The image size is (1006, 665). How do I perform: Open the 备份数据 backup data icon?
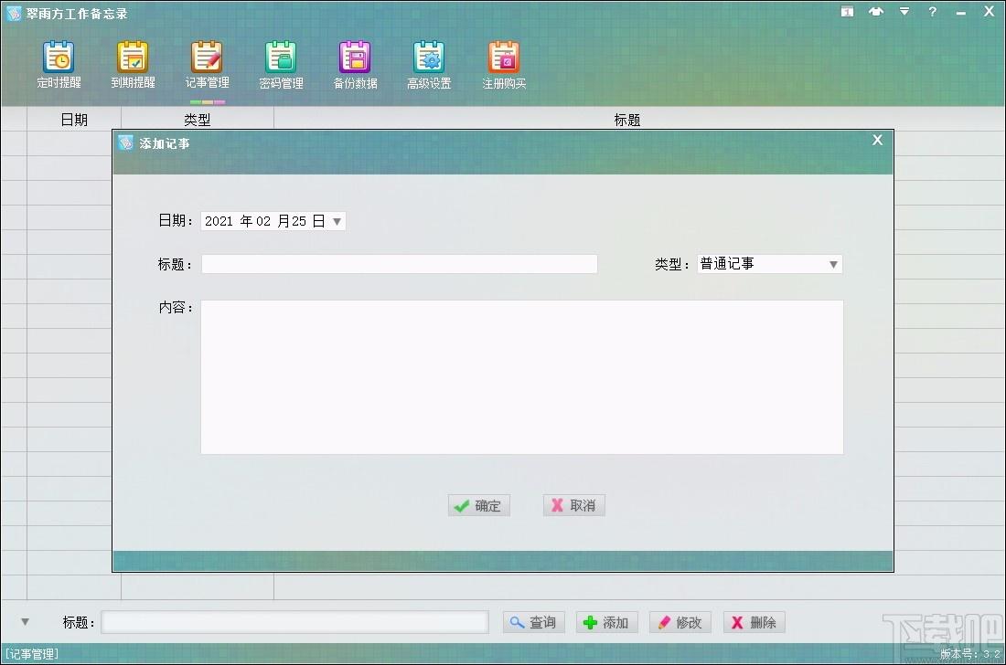coord(355,64)
